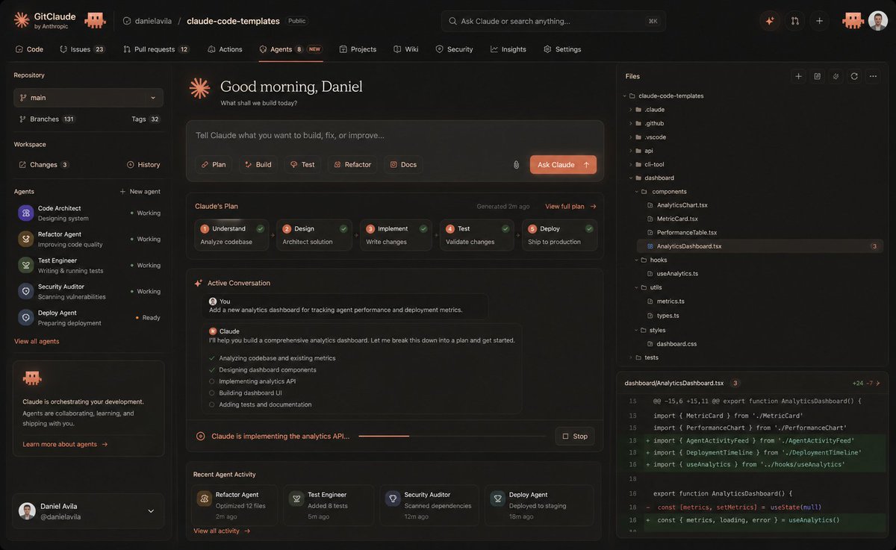Focus the Ask Claude search field
This screenshot has width=896, height=550.
[x=552, y=21]
